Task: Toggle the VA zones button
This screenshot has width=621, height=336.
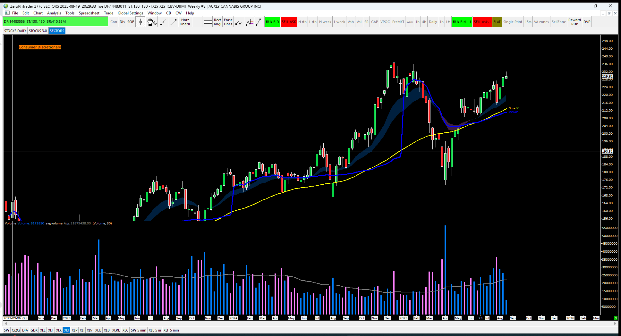Action: point(541,22)
